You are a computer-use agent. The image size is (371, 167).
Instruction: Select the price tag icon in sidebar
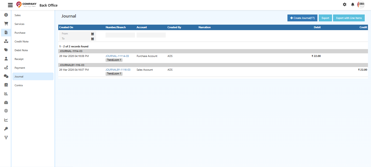tap(6, 50)
